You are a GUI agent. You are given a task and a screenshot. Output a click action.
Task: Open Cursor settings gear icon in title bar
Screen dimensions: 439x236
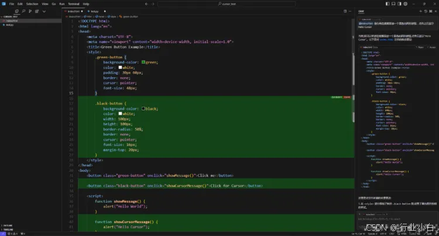pos(406,4)
